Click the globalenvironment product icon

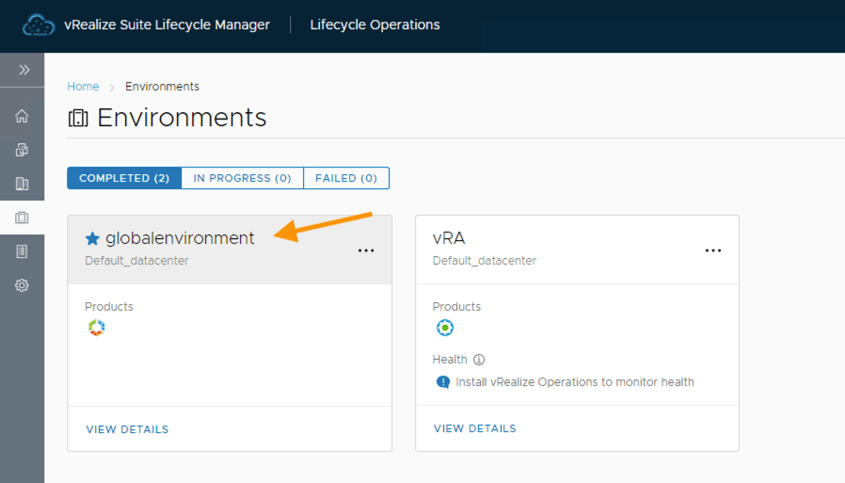point(96,328)
